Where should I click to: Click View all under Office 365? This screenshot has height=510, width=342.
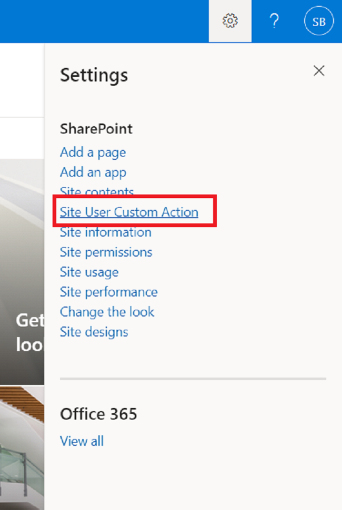(82, 441)
